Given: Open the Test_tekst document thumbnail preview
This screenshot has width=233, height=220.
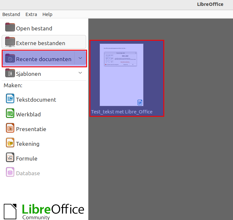Looking at the screenshot, I should [x=121, y=75].
